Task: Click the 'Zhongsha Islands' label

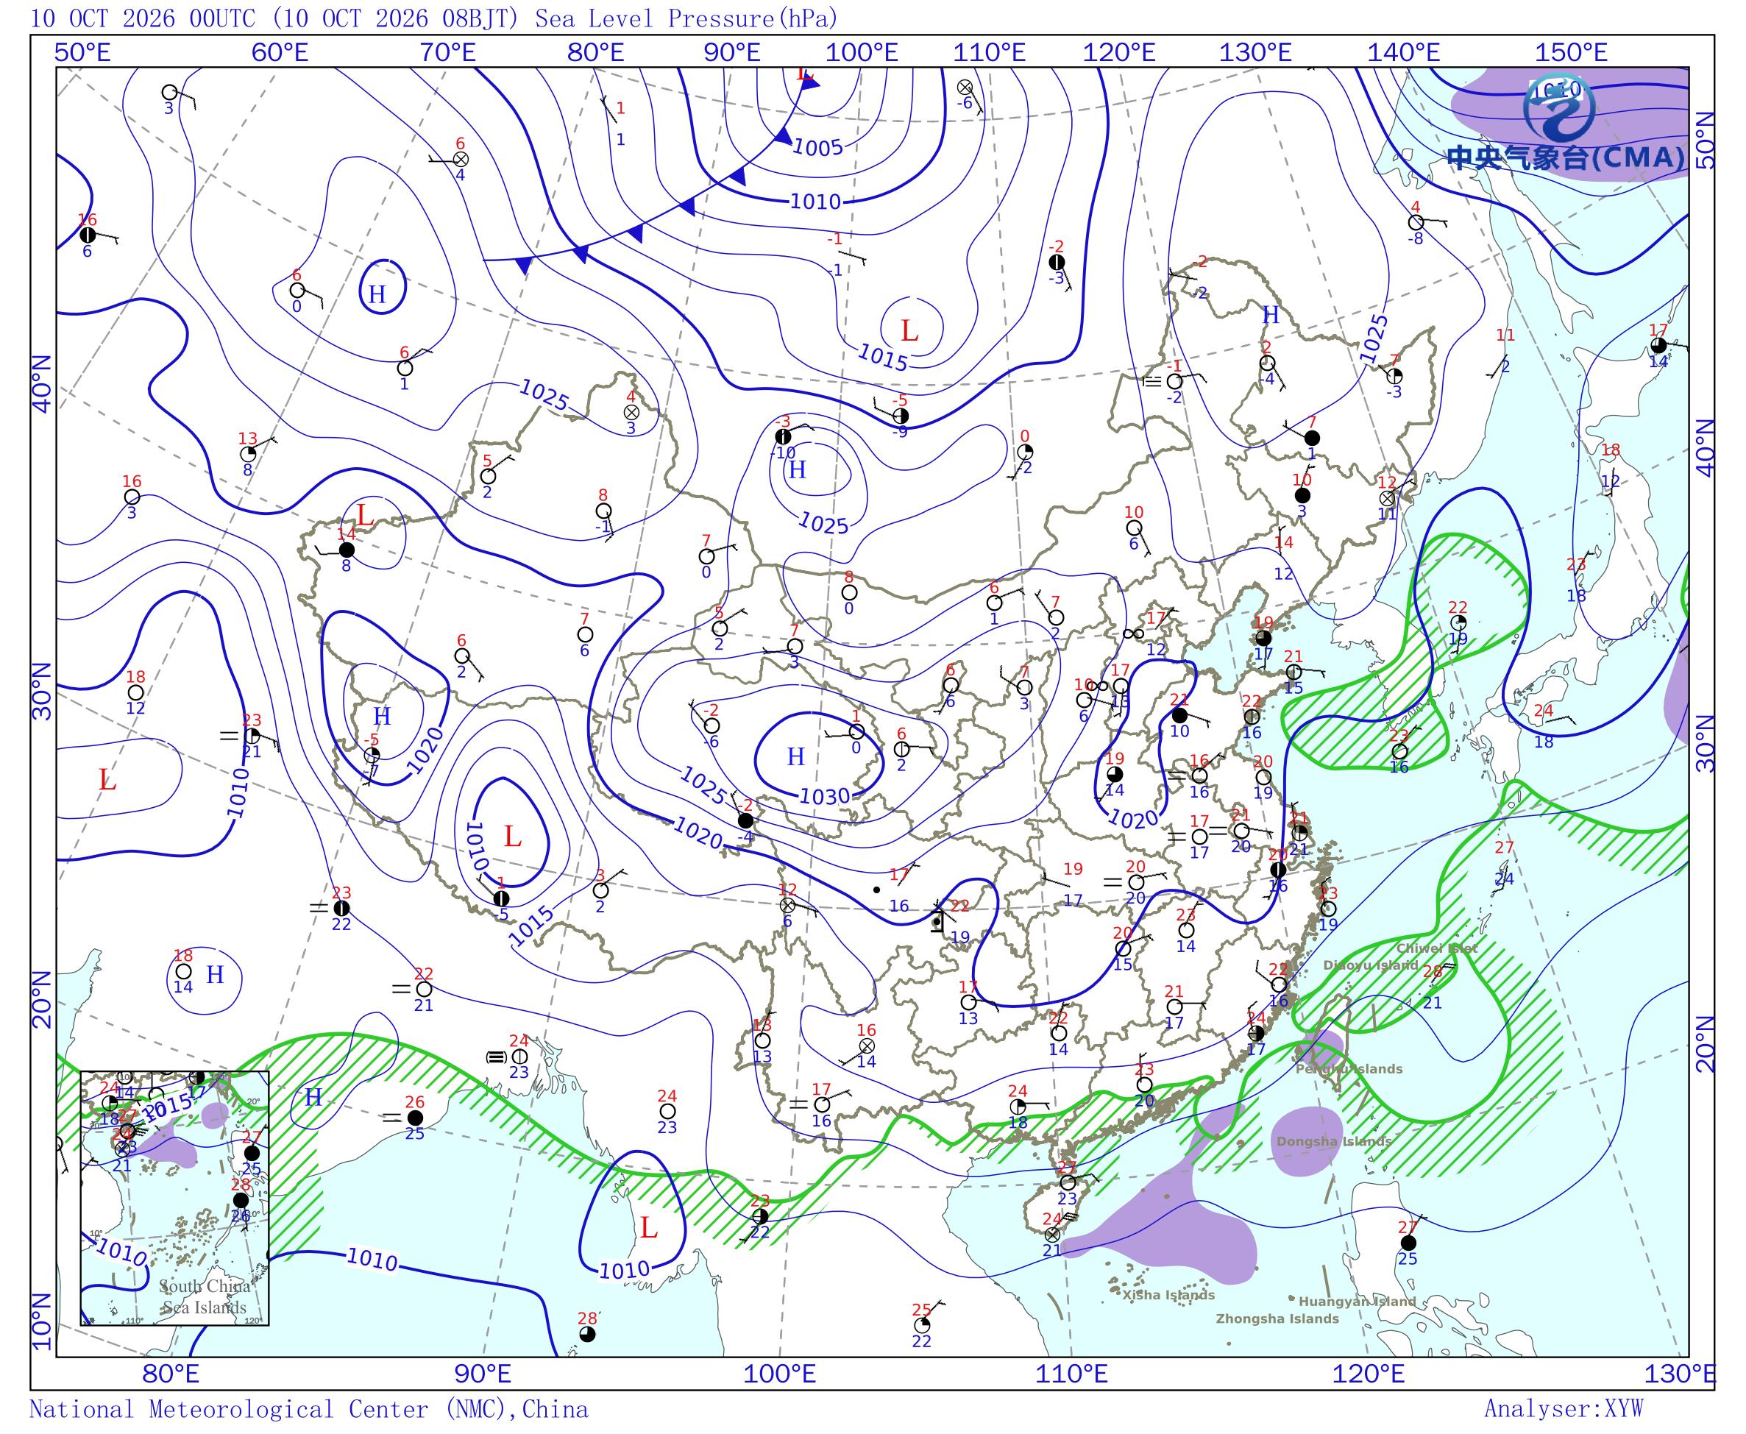Action: (1277, 1319)
